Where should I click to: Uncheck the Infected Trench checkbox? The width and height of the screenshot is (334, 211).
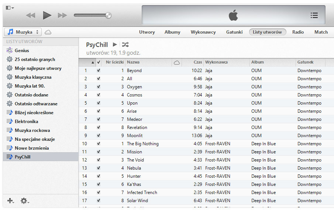[x=99, y=192]
